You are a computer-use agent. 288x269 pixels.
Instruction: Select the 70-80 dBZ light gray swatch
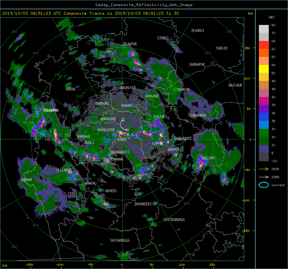coord(264,29)
